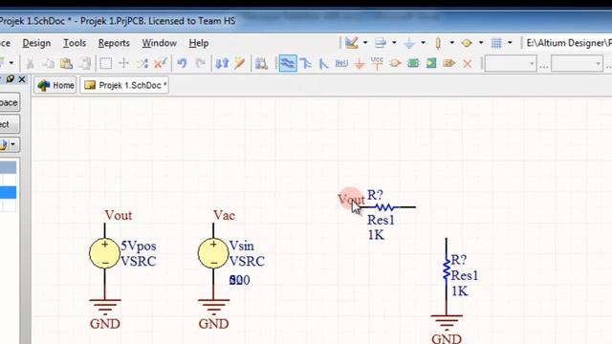Undo the last action
This screenshot has width=612, height=344.
click(182, 64)
